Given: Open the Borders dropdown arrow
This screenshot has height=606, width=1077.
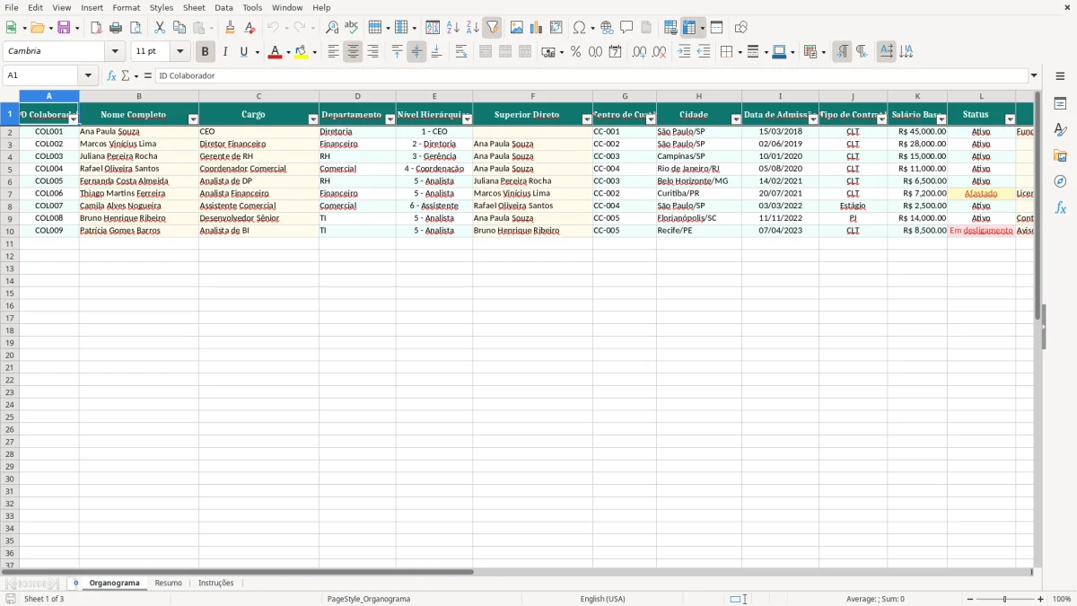Looking at the screenshot, I should point(740,52).
